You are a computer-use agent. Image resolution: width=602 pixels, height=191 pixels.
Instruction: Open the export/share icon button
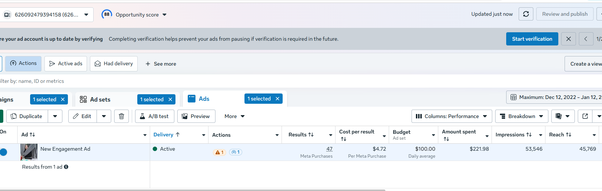(585, 116)
